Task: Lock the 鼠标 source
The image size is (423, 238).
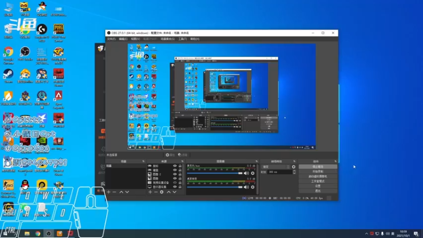Action: pyautogui.click(x=180, y=166)
